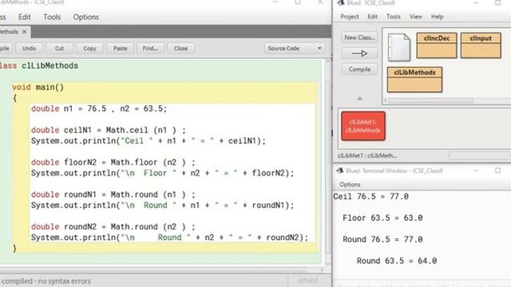Open the Project menu in BlueJ window

[350, 17]
